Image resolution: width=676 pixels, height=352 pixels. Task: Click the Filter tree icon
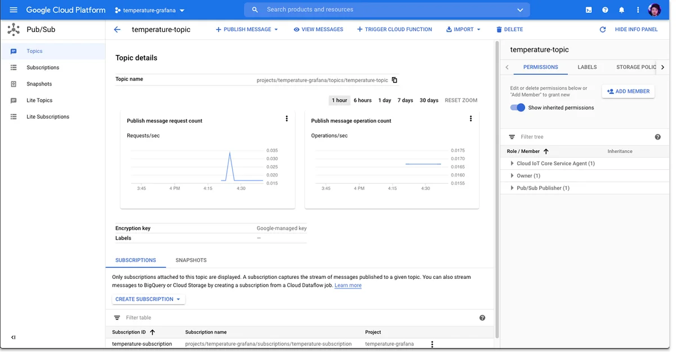pyautogui.click(x=512, y=137)
